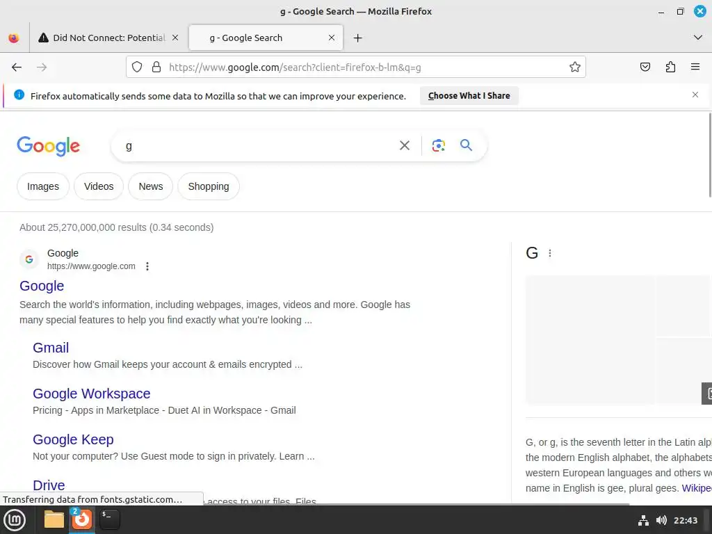712x534 pixels.
Task: Filter results by Shopping
Action: [x=209, y=186]
